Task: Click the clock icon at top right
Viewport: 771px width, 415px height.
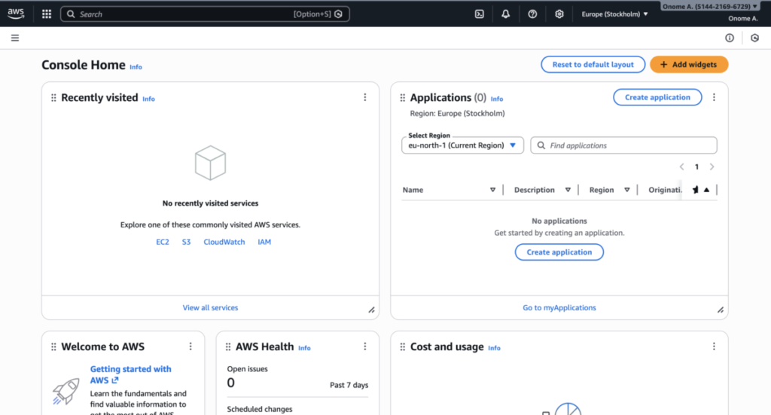Action: (754, 38)
